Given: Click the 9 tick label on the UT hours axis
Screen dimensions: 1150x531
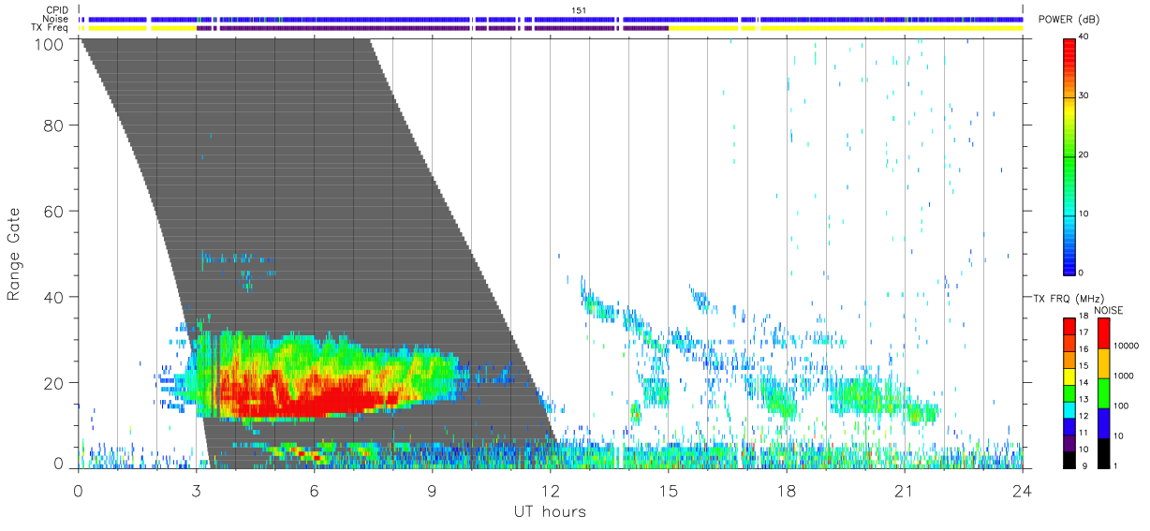Looking at the screenshot, I should coord(432,491).
